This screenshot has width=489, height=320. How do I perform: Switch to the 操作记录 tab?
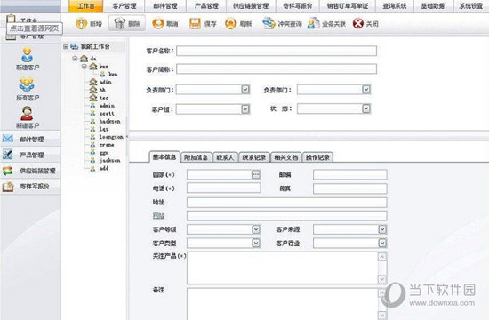pyautogui.click(x=317, y=157)
